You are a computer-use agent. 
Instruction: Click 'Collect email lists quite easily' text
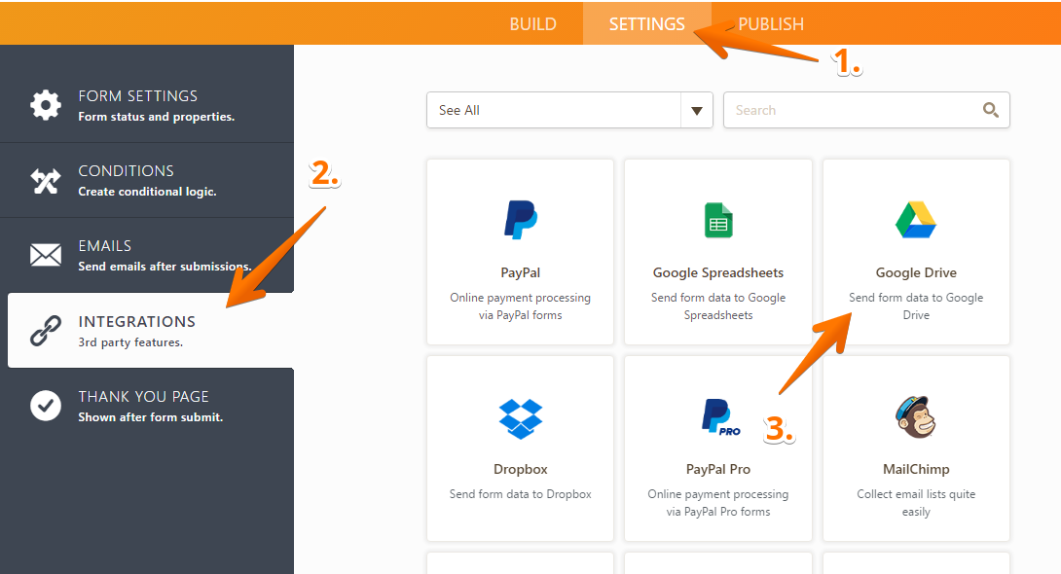916,503
